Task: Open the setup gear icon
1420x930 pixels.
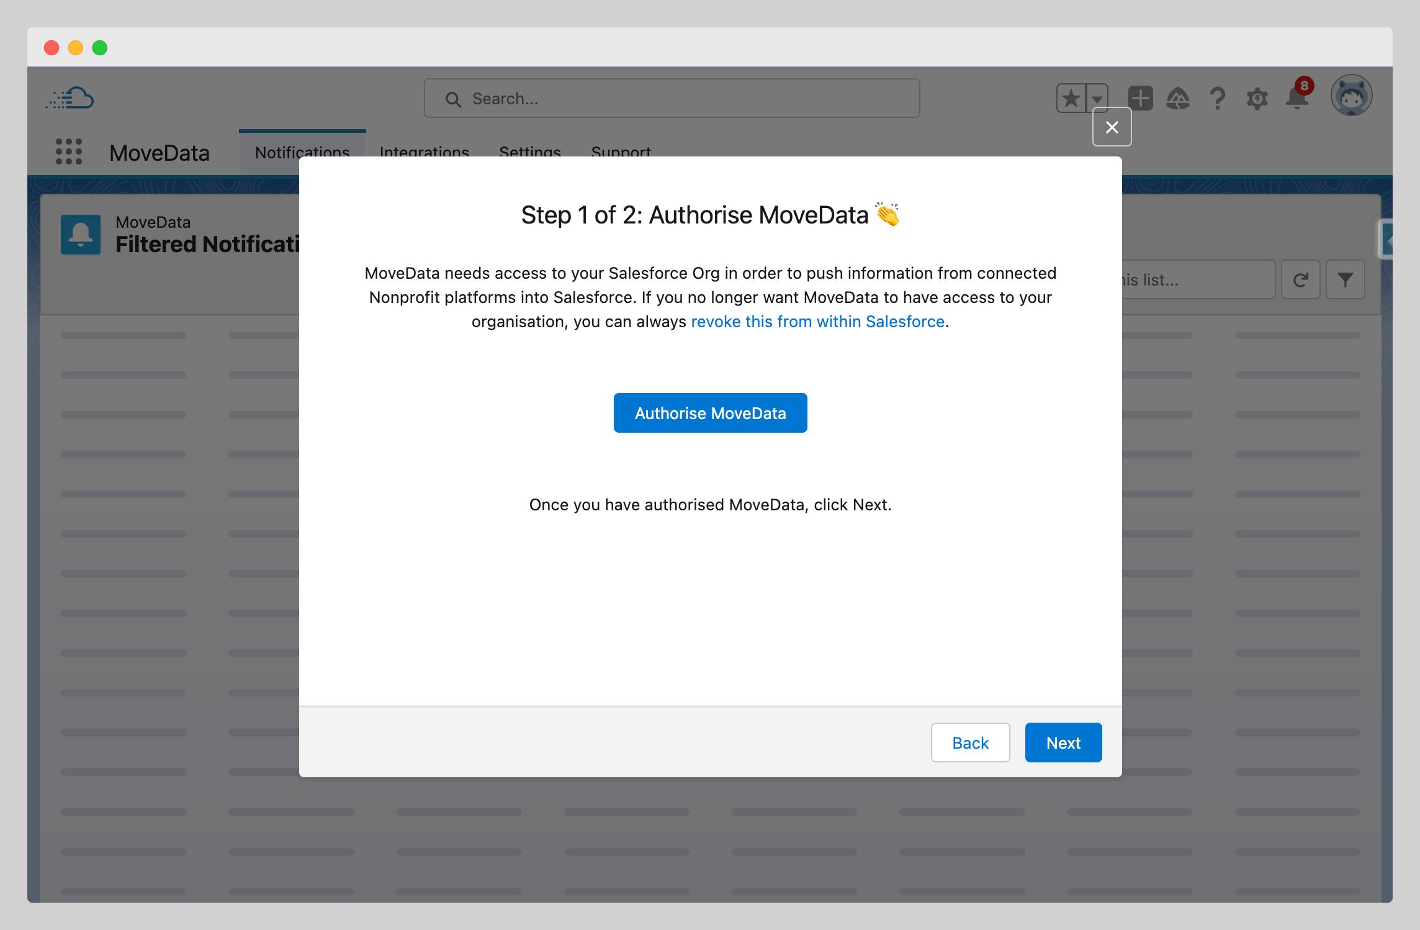Action: (x=1257, y=98)
